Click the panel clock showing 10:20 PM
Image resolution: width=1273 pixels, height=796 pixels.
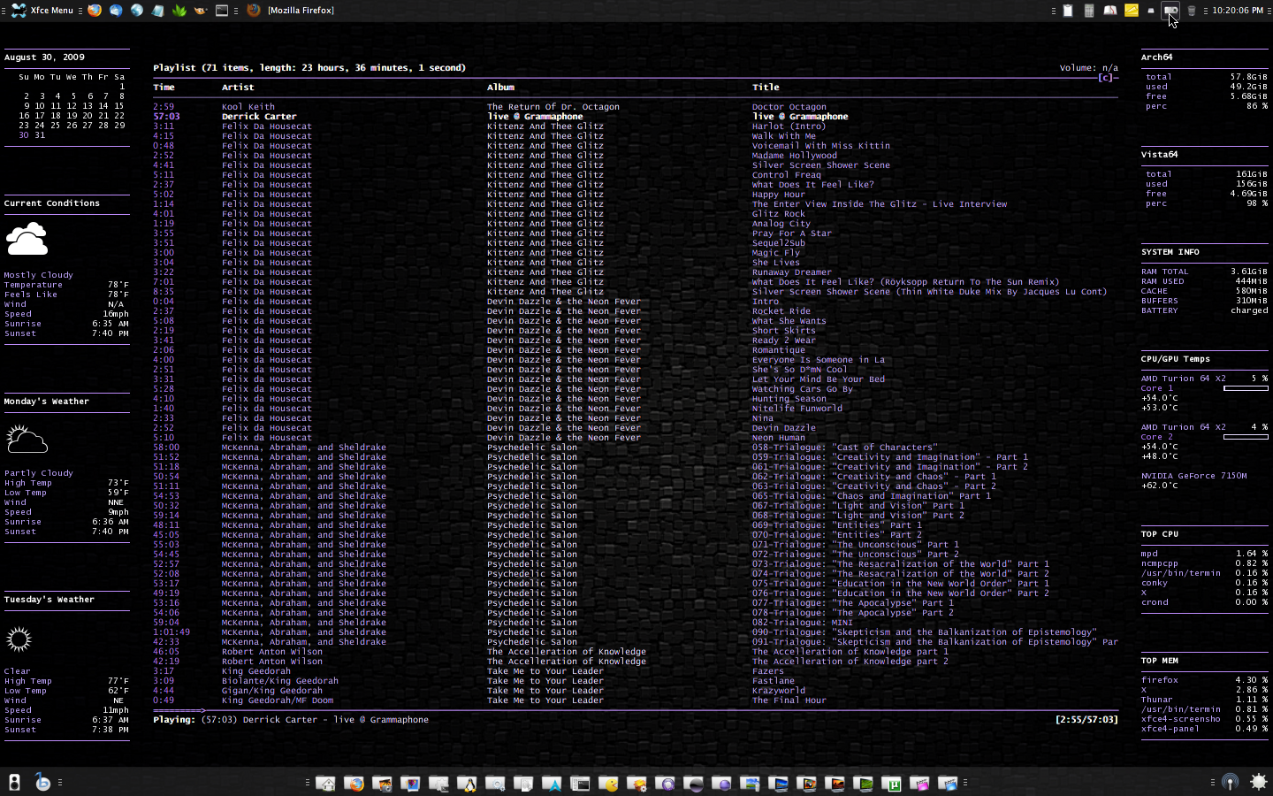(1238, 11)
